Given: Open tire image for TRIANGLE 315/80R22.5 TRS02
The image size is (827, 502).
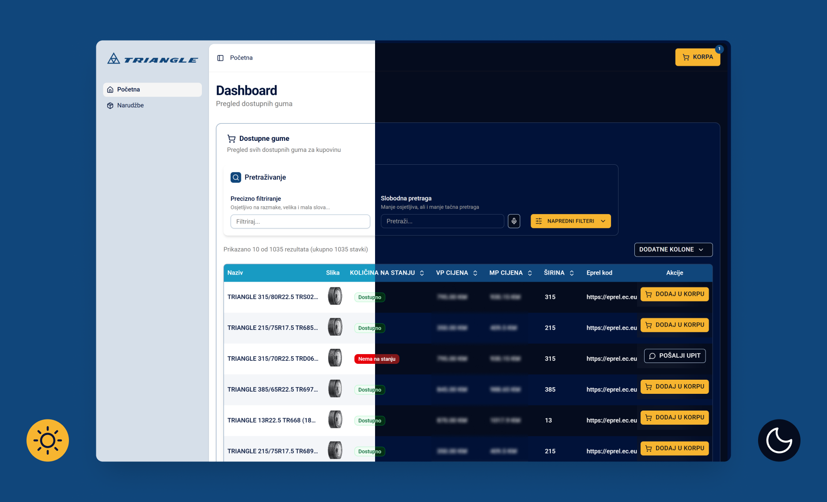Looking at the screenshot, I should pos(335,296).
